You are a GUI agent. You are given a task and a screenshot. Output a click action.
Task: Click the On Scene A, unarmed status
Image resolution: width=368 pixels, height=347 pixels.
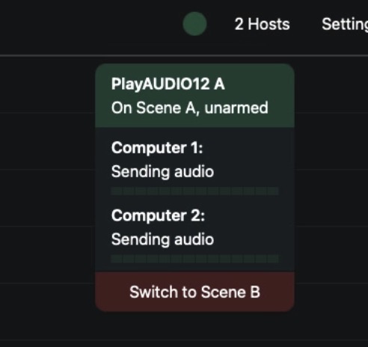190,108
